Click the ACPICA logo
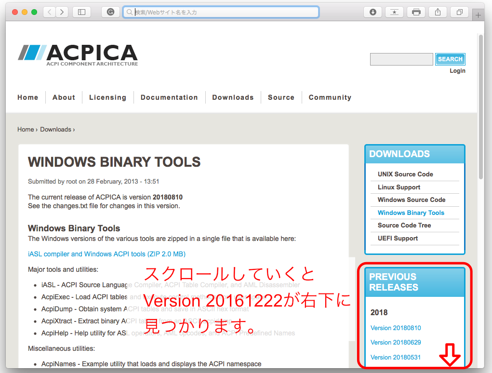This screenshot has width=492, height=373. tap(78, 55)
